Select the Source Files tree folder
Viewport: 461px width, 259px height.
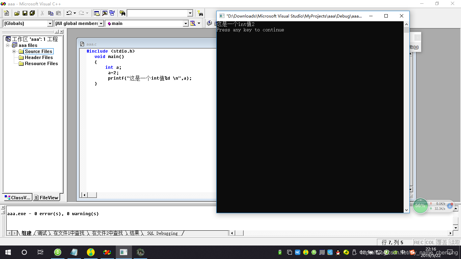click(x=38, y=51)
